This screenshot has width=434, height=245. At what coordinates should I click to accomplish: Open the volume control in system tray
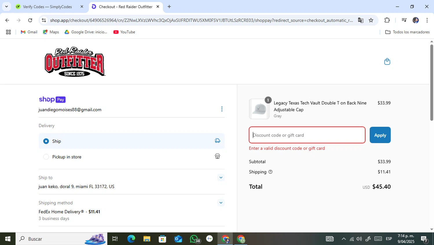point(359,239)
